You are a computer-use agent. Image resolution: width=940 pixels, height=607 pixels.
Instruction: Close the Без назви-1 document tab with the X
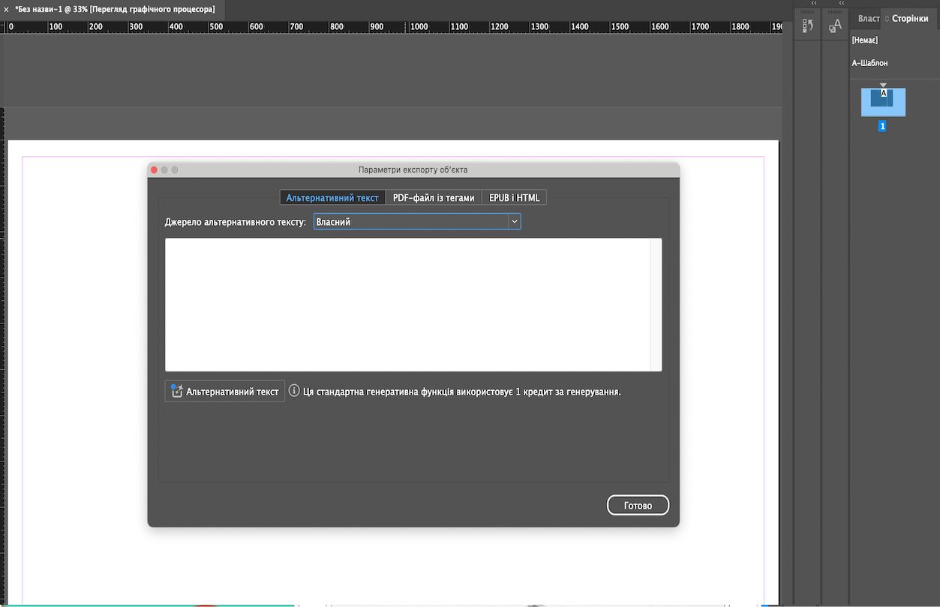[x=6, y=9]
